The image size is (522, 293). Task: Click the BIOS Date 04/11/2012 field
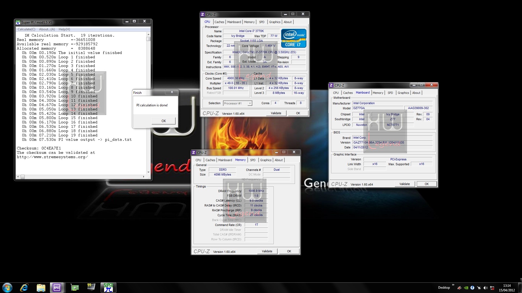point(392,147)
